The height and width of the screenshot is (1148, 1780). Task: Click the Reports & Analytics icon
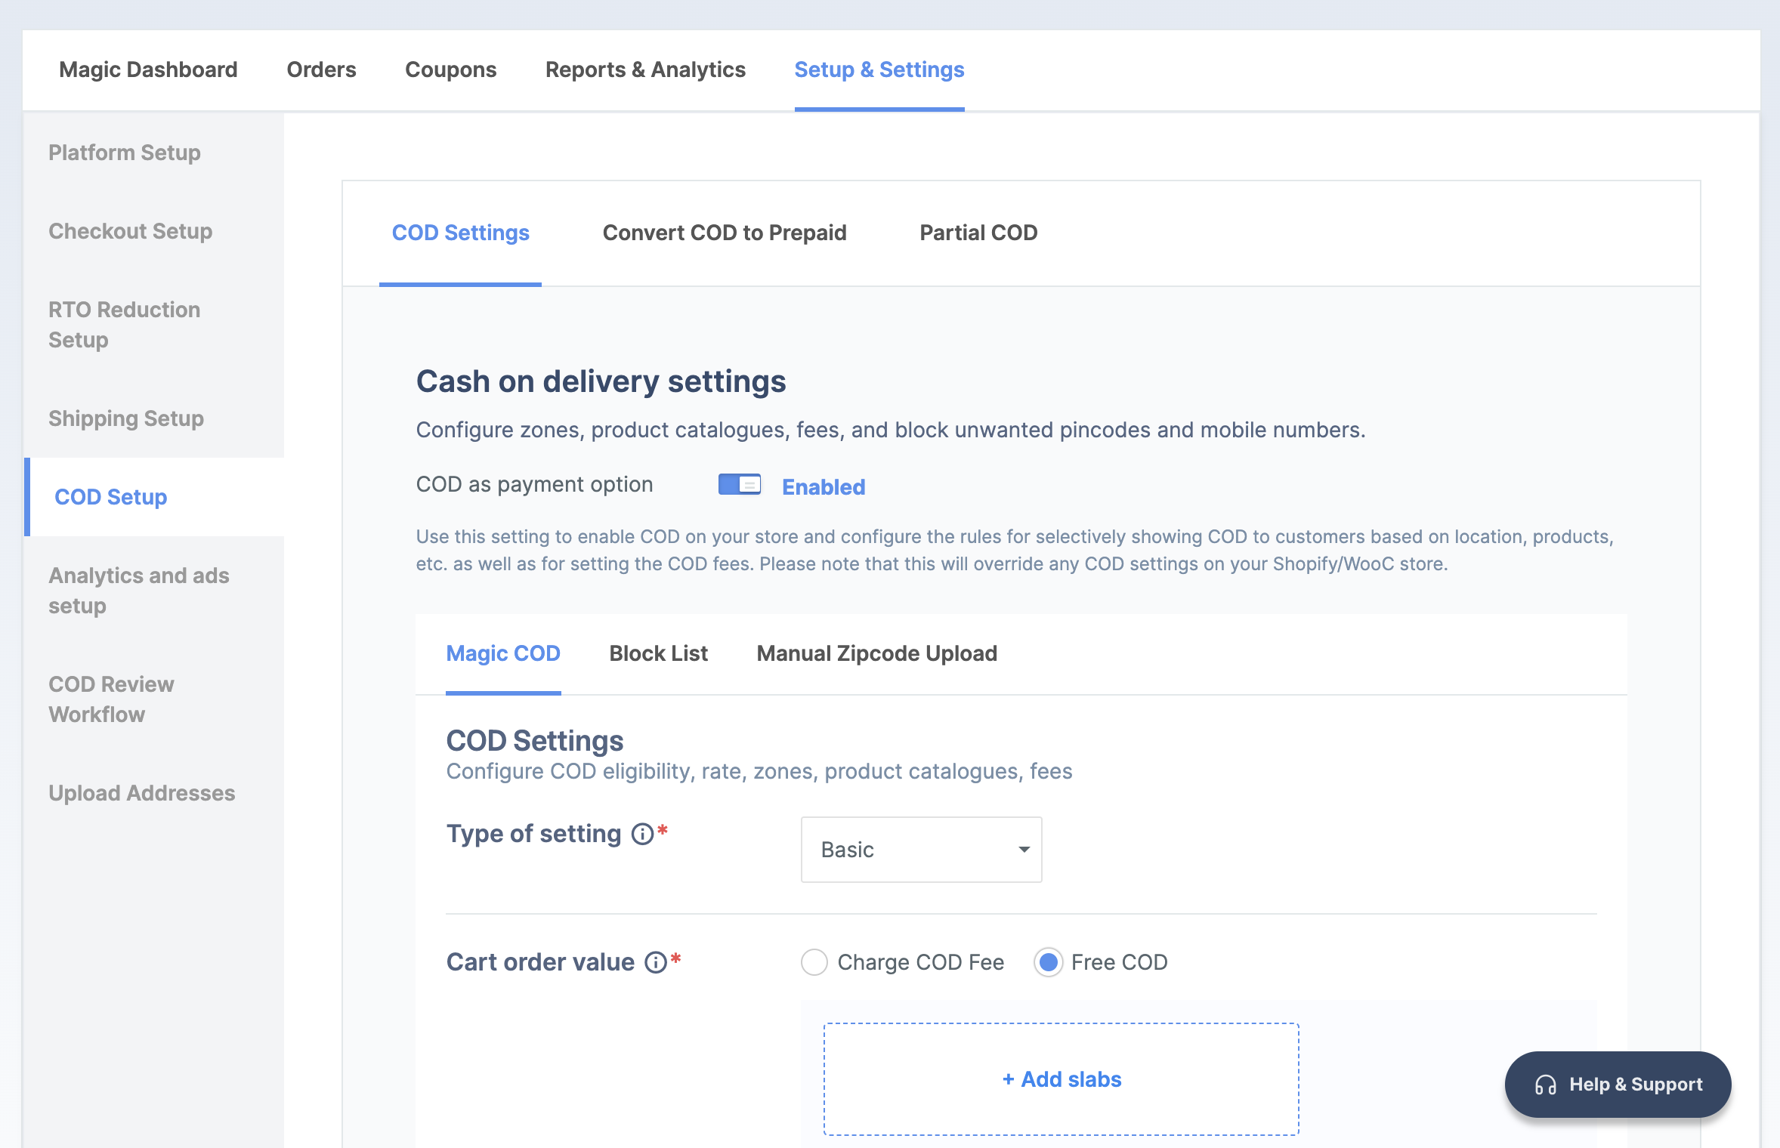[x=644, y=70]
